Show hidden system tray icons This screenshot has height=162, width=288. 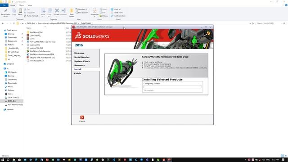pos(246,160)
